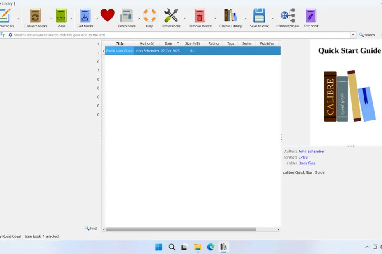Screen dimensions: 382x254
Task: Open Get books download icon
Action: point(85,16)
